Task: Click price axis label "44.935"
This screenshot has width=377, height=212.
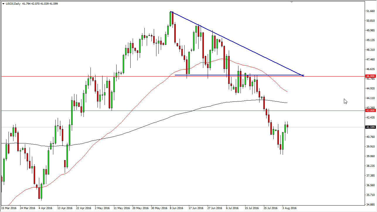Action: tap(371, 89)
